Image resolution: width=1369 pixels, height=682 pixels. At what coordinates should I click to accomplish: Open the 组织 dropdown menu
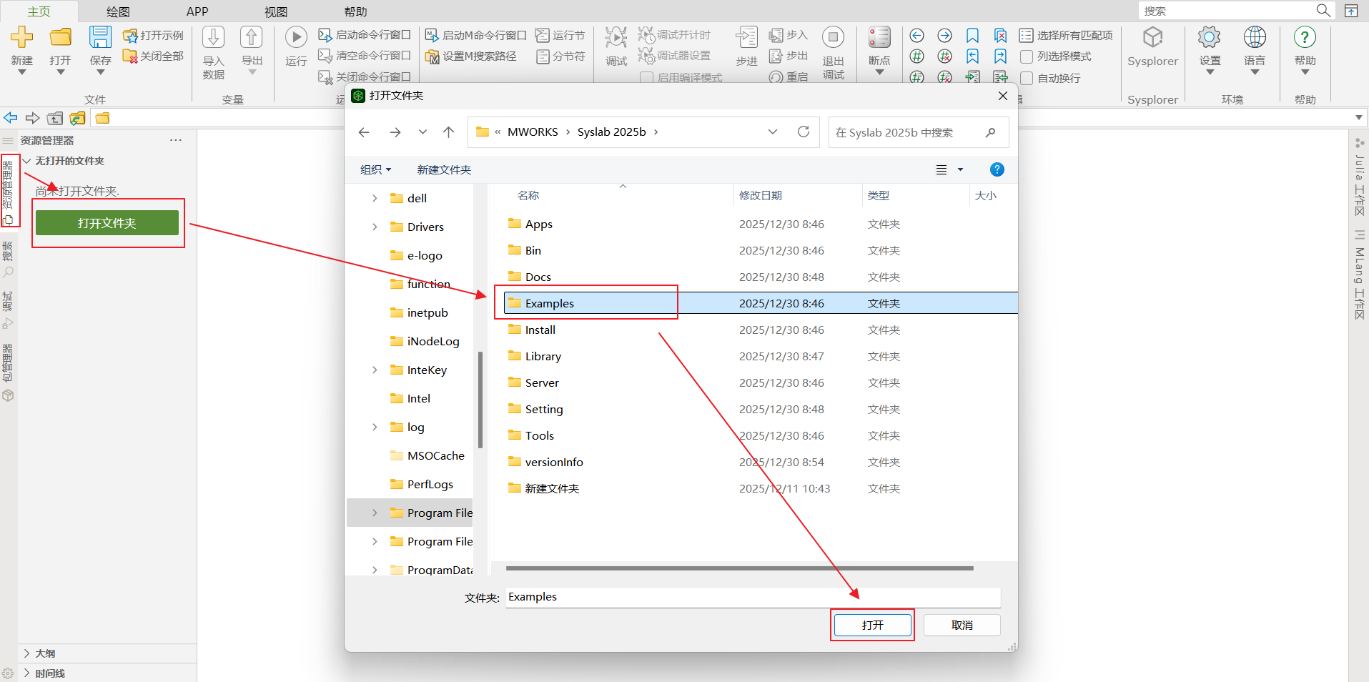[376, 169]
